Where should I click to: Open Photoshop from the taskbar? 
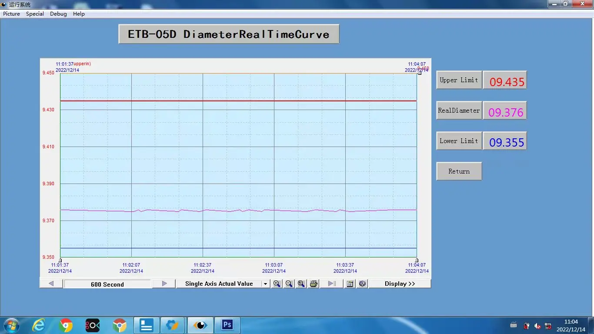(x=227, y=325)
